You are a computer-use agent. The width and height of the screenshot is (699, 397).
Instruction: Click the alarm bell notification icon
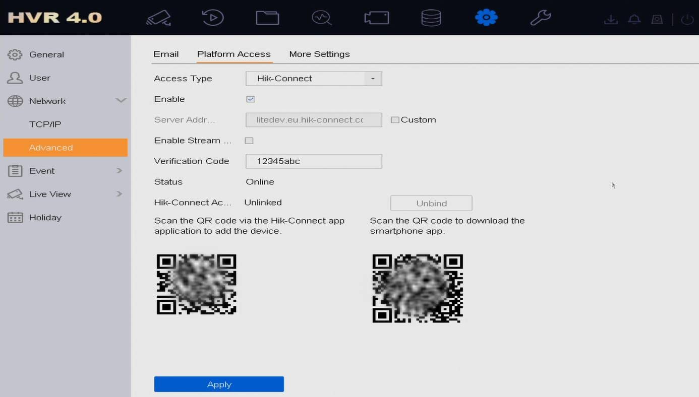[x=634, y=20]
